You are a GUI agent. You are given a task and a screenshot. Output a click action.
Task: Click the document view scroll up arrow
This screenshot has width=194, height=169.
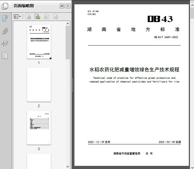(192, 5)
